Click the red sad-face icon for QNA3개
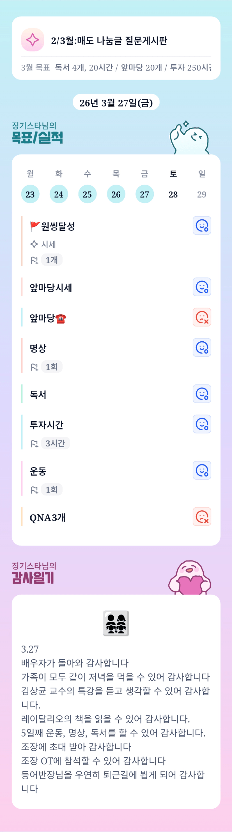 click(x=202, y=517)
